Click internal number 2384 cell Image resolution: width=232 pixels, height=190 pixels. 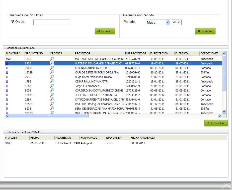pyautogui.click(x=28, y=100)
